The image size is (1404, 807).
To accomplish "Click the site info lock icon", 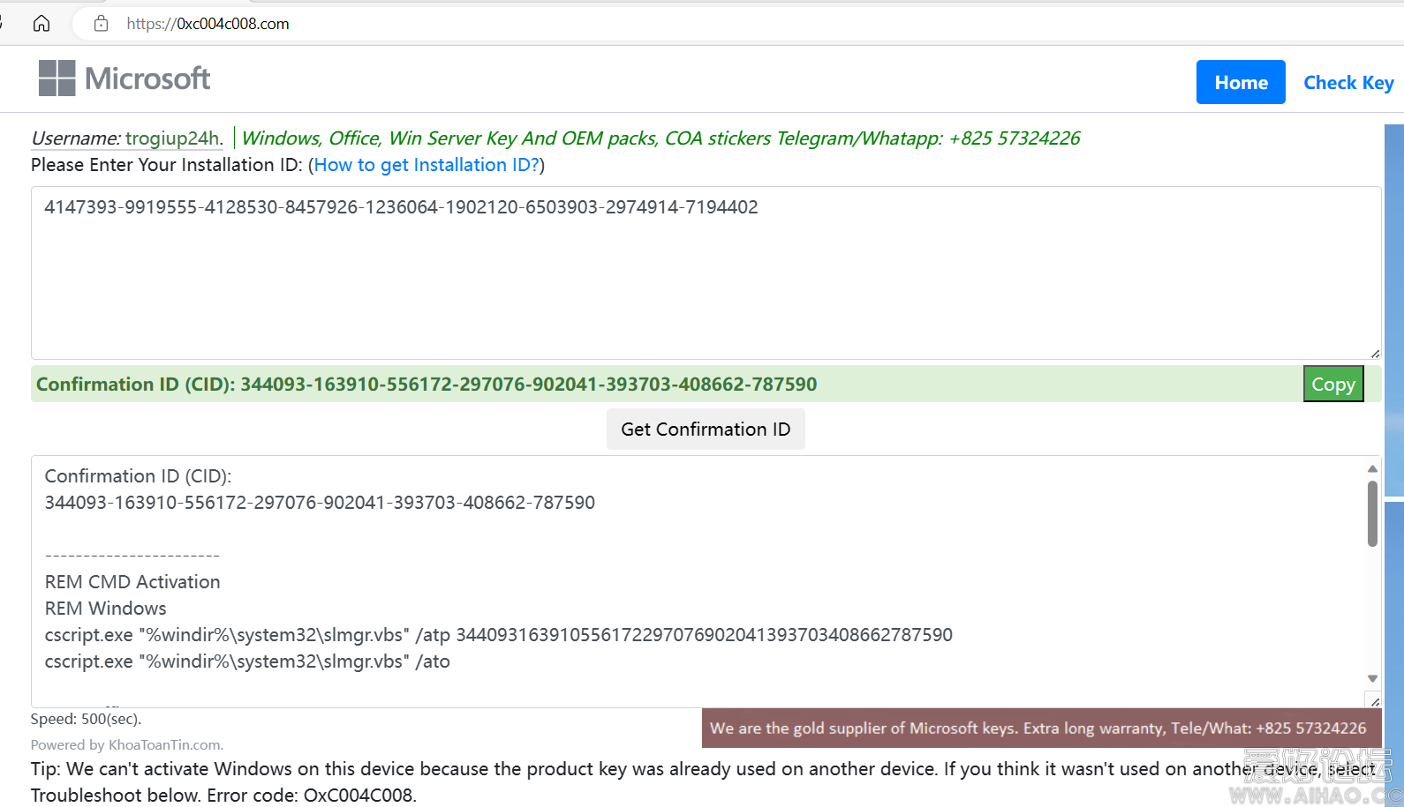I will coord(102,24).
